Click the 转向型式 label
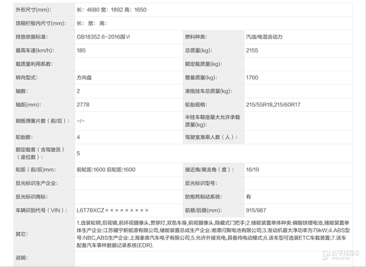Screen dimensions: 366x267 click(x=27, y=78)
